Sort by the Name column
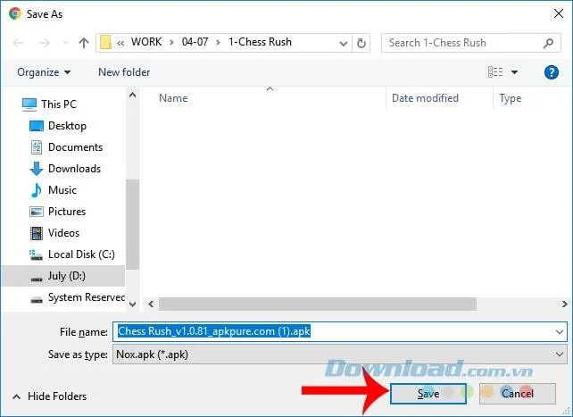This screenshot has width=573, height=417. (x=173, y=98)
